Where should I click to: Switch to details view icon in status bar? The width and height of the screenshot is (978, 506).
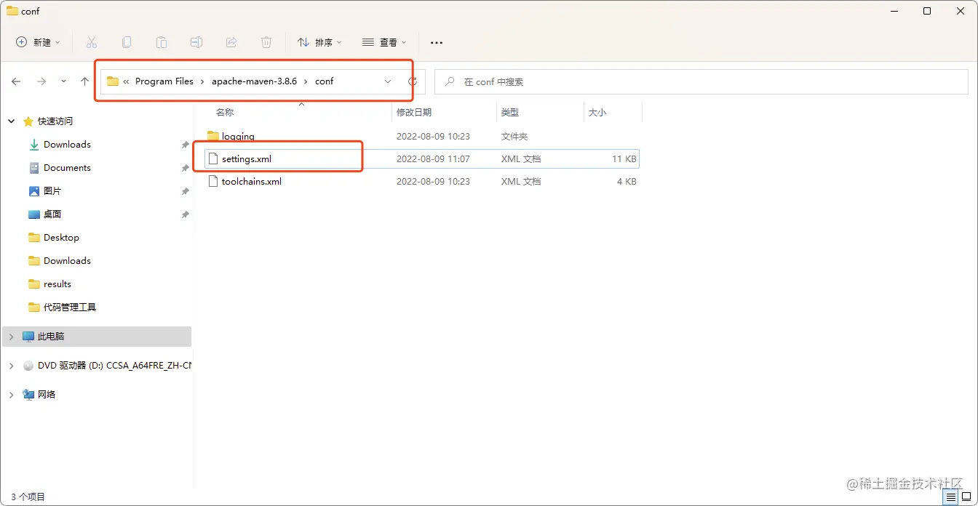tap(951, 497)
